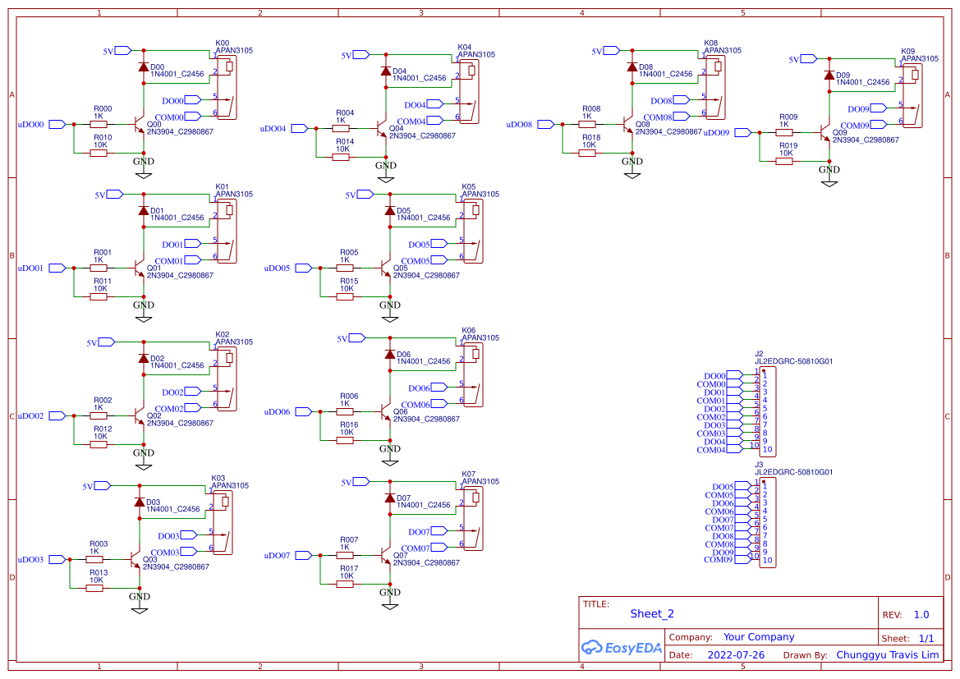Click the REV value 1.0 field
This screenshot has height=679, width=960.
(x=920, y=614)
